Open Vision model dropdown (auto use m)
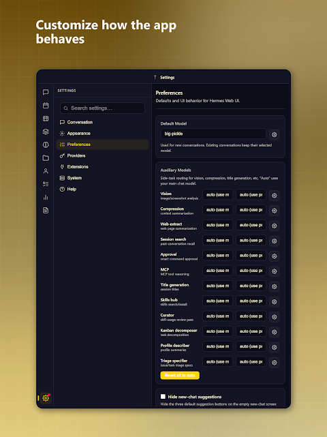Image resolution: width=327 pixels, height=437 pixels. (217, 194)
